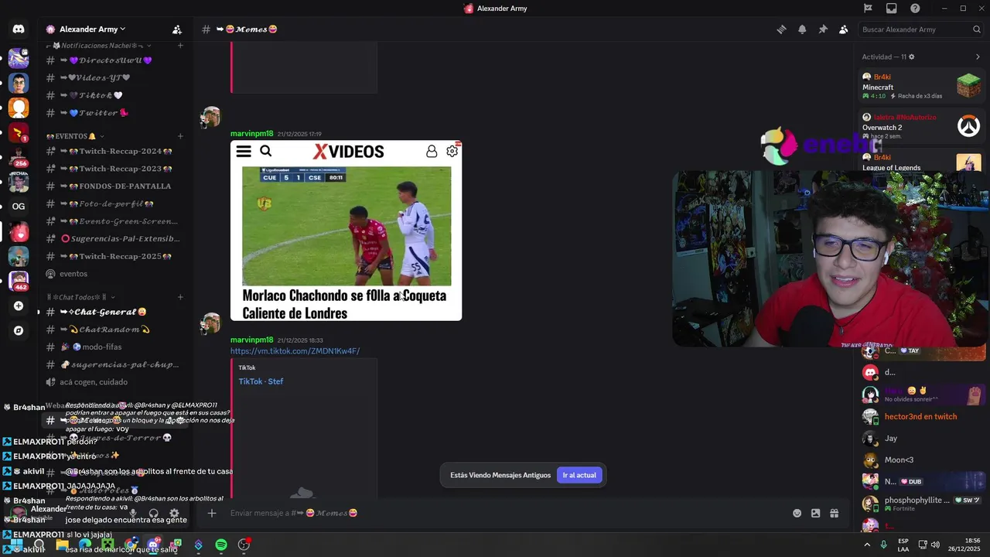The width and height of the screenshot is (990, 557).
Task: Open the TikTok · Stef embed link
Action: tap(261, 381)
